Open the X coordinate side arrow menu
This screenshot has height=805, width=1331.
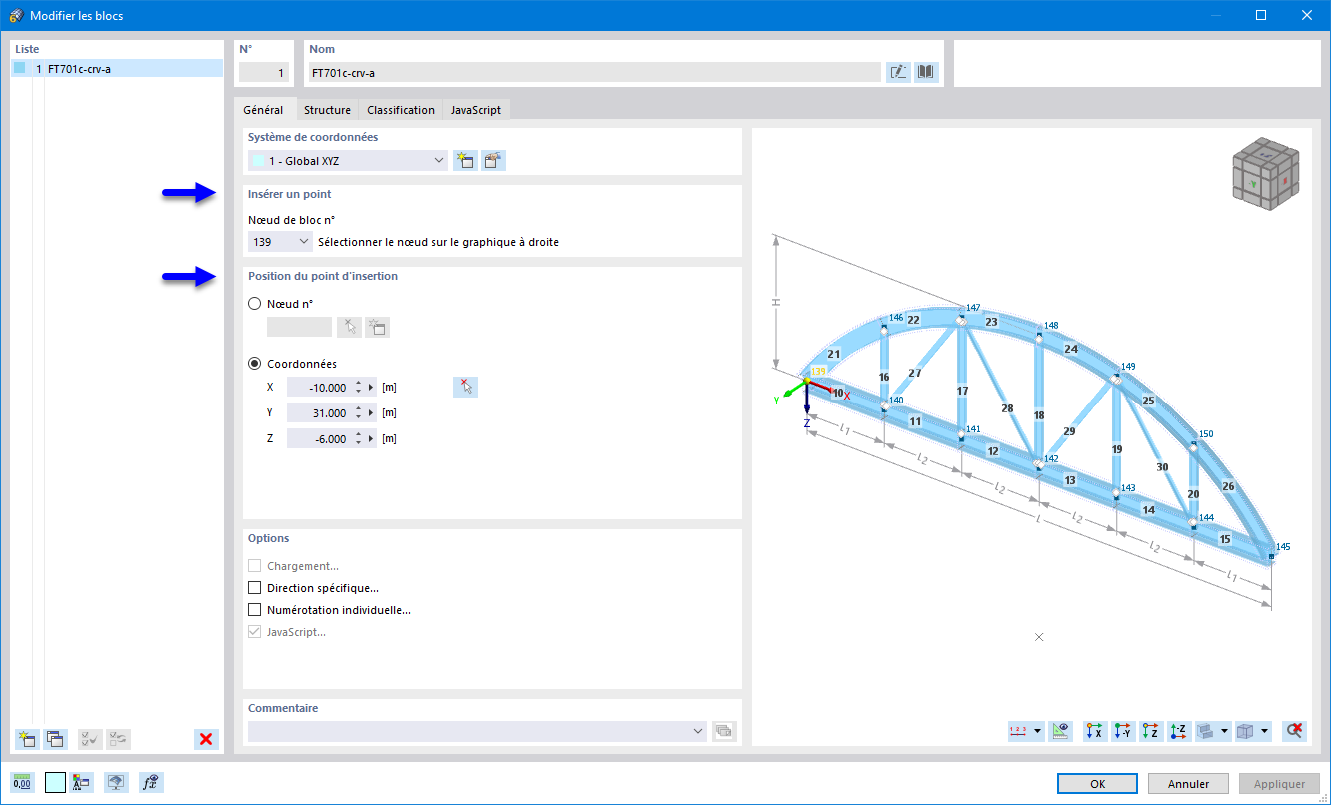pyautogui.click(x=372, y=387)
